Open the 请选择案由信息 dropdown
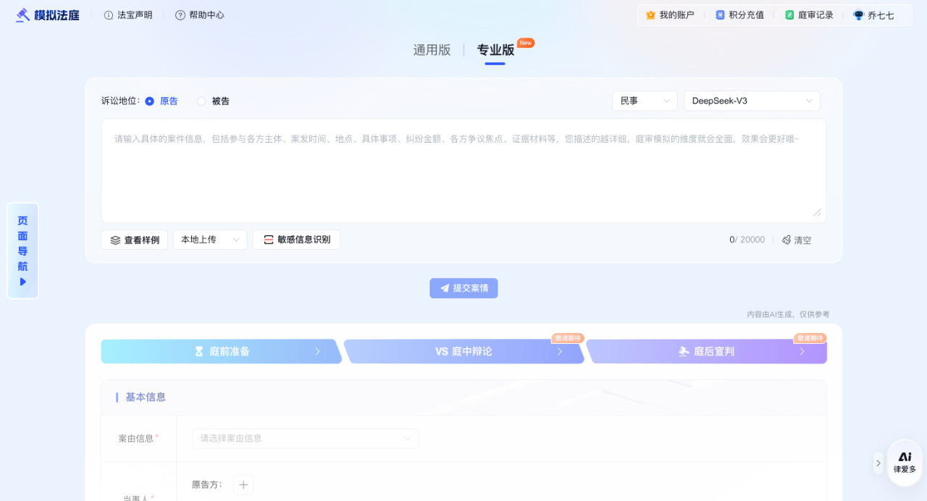The image size is (927, 501). click(305, 438)
